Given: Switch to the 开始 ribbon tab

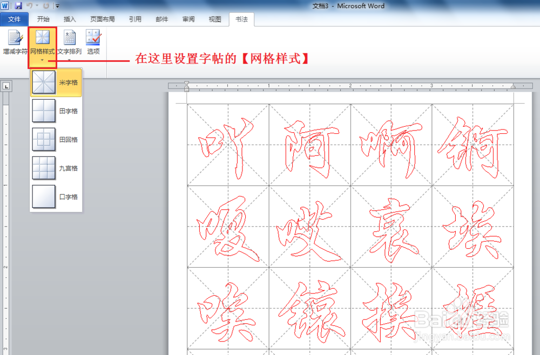Looking at the screenshot, I should coord(43,19).
